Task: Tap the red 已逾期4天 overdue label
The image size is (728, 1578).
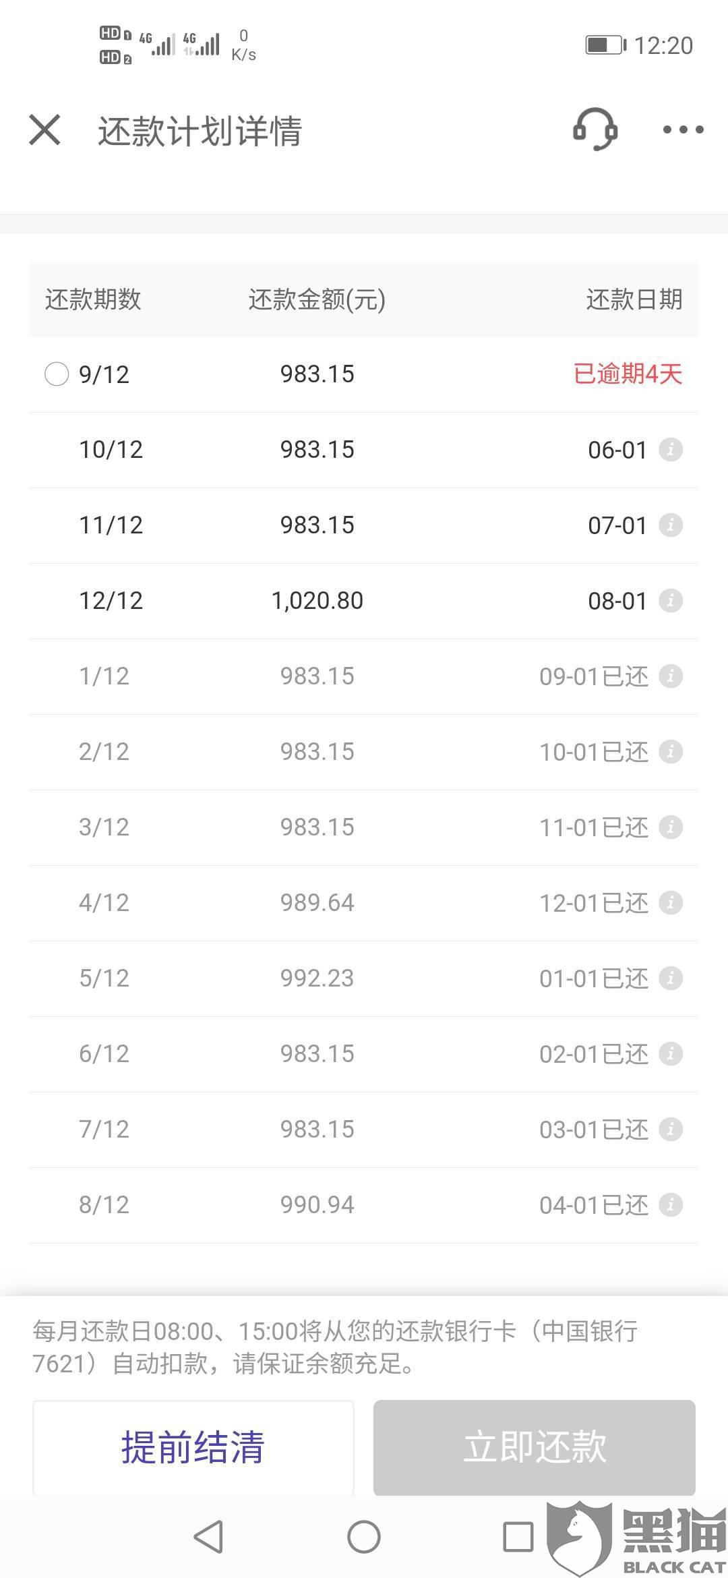Action: tap(628, 374)
